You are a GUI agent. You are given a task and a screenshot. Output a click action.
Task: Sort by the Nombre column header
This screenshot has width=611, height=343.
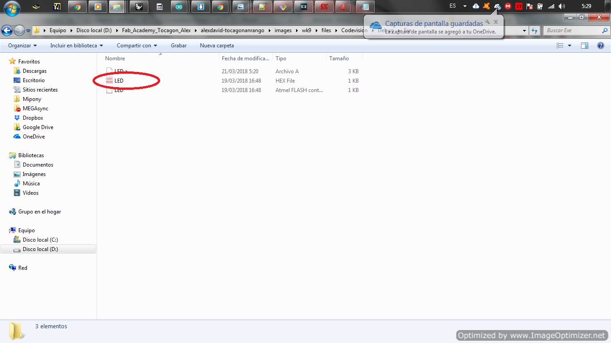click(161, 59)
